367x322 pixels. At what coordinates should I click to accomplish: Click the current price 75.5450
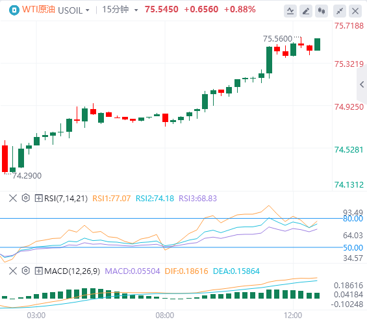(162, 10)
